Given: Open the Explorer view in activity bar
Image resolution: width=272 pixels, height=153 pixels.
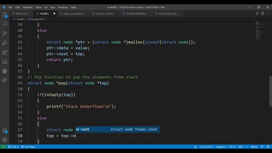Looking at the screenshot, I should click(5, 15).
